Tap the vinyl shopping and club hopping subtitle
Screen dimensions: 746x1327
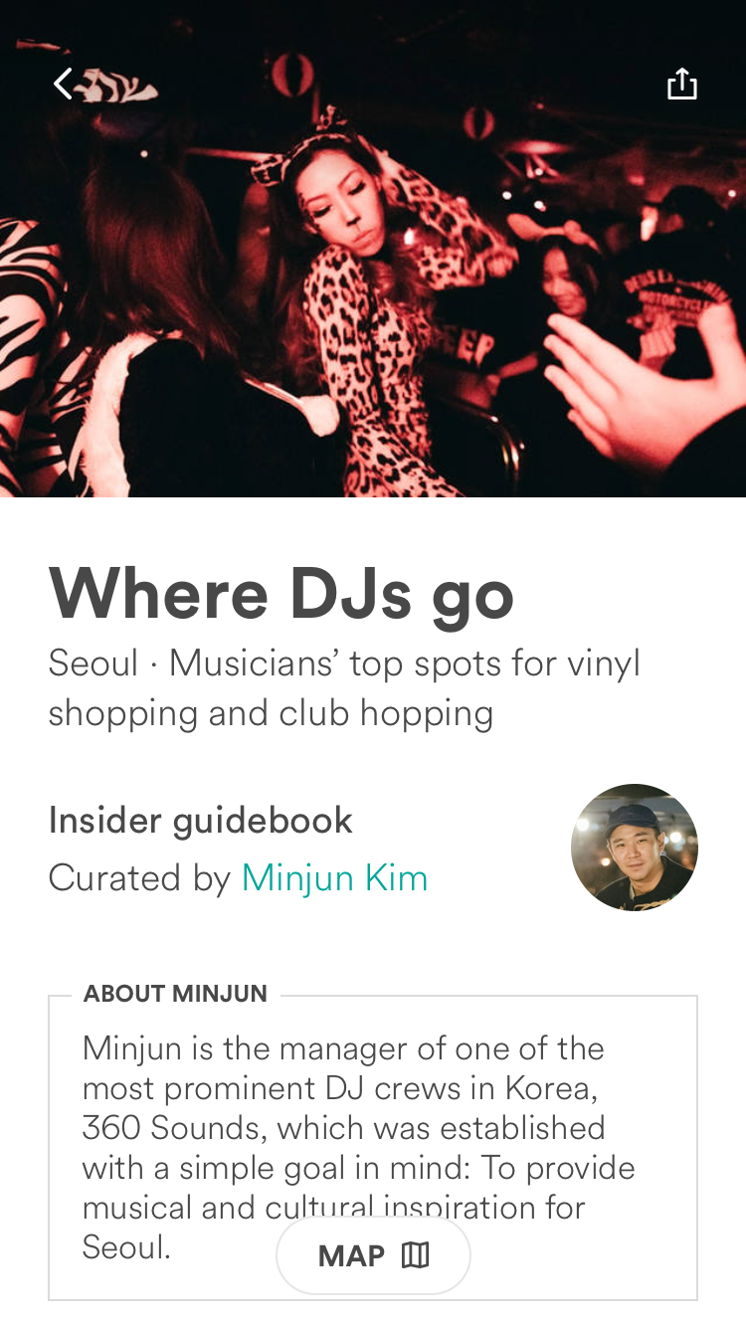344,688
